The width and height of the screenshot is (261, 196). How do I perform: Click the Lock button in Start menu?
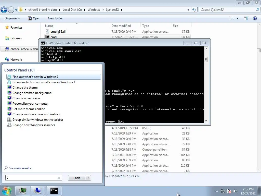click(x=76, y=178)
